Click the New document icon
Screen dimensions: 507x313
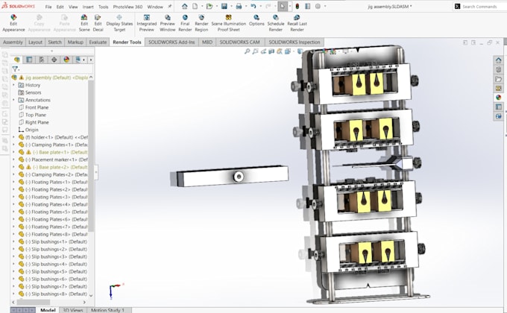[x=195, y=6]
